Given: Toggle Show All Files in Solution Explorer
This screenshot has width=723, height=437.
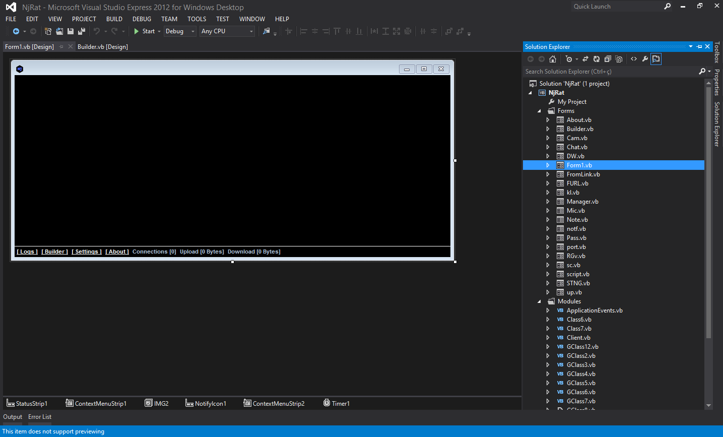Looking at the screenshot, I should pyautogui.click(x=619, y=59).
